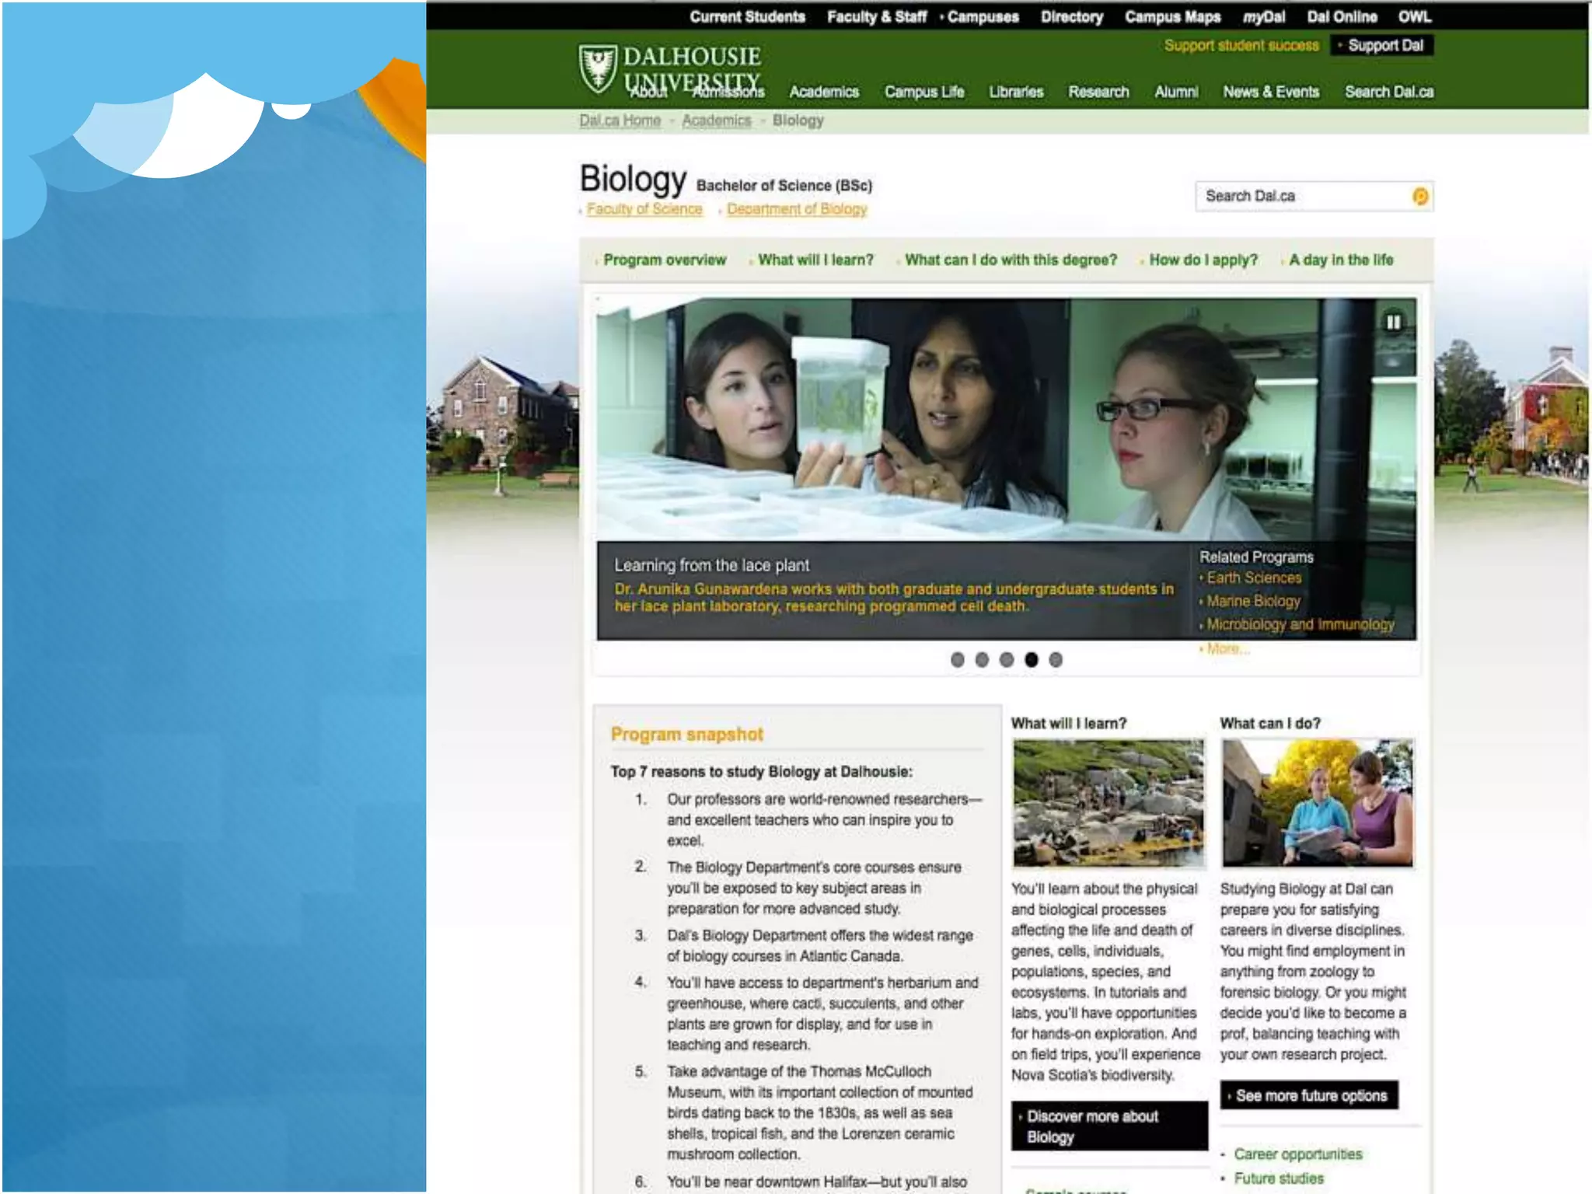
Task: Open the Career opportunities link
Action: coord(1297,1154)
